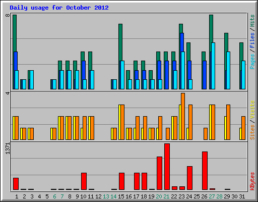Click day label '2' on the x-axis
This screenshot has height=202, width=258.
24,196
